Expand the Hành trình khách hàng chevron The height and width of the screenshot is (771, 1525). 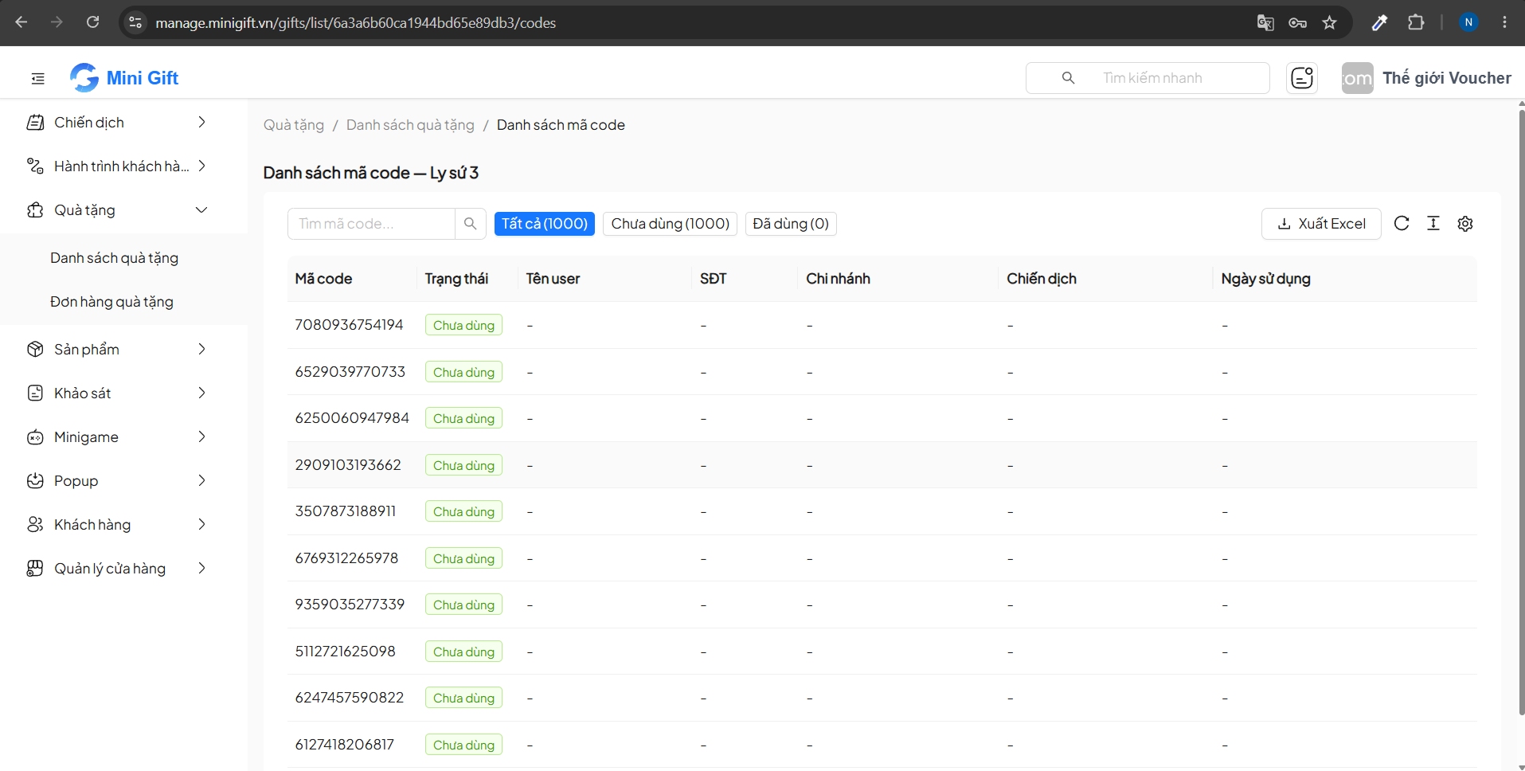(201, 166)
